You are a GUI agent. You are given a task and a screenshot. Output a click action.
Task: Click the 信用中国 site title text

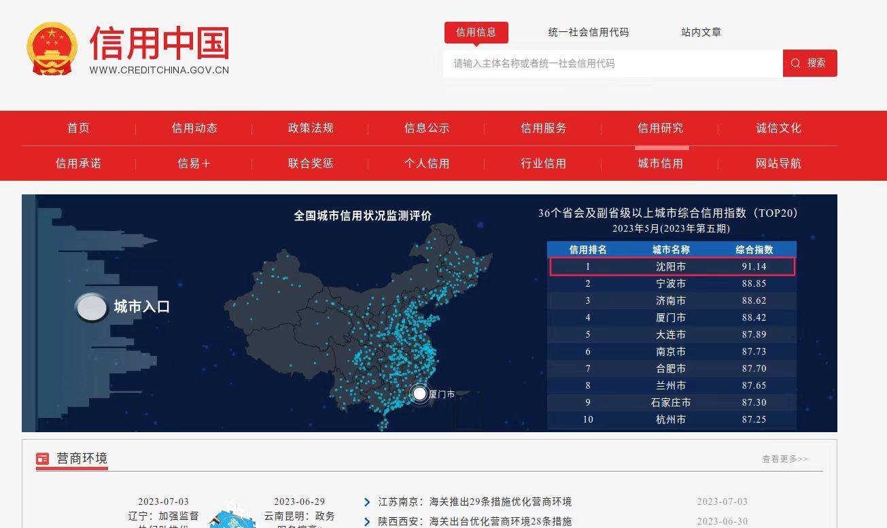(x=160, y=43)
